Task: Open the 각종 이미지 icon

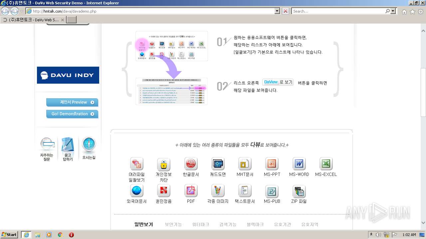Action: [218, 191]
